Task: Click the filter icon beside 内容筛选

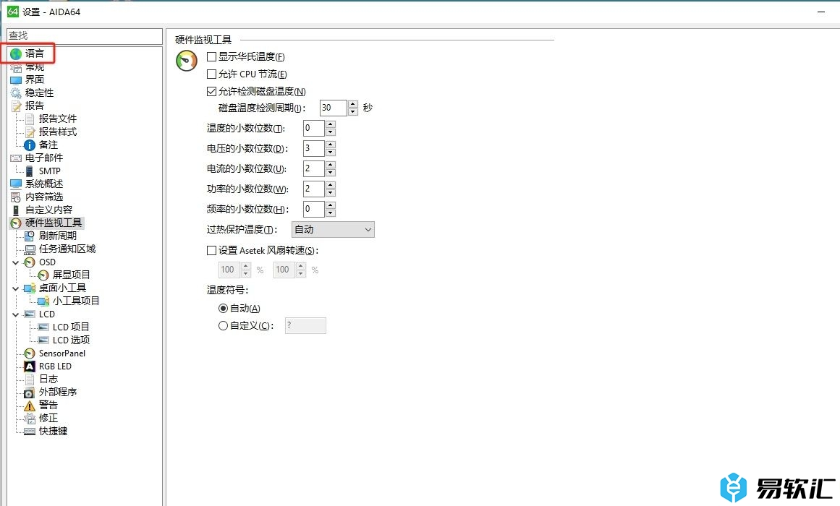Action: pyautogui.click(x=16, y=197)
